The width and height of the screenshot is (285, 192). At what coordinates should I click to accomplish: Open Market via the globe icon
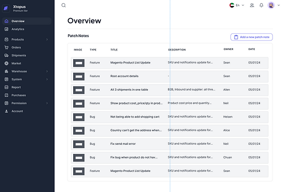tap(6, 63)
